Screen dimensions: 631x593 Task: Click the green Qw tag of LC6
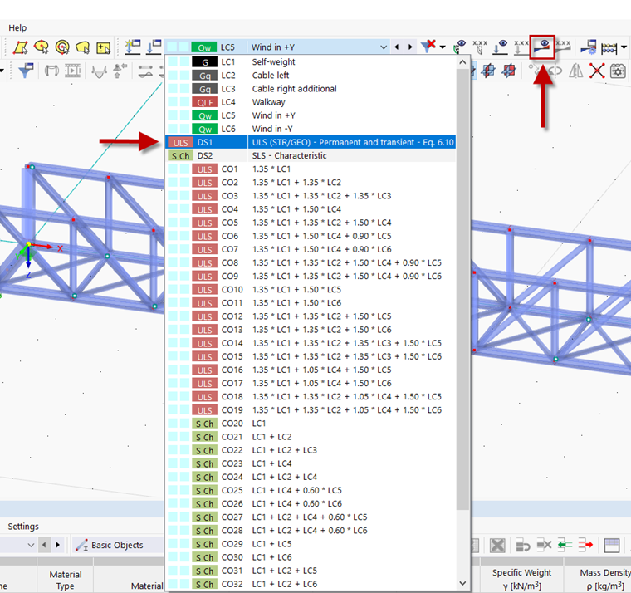205,130
